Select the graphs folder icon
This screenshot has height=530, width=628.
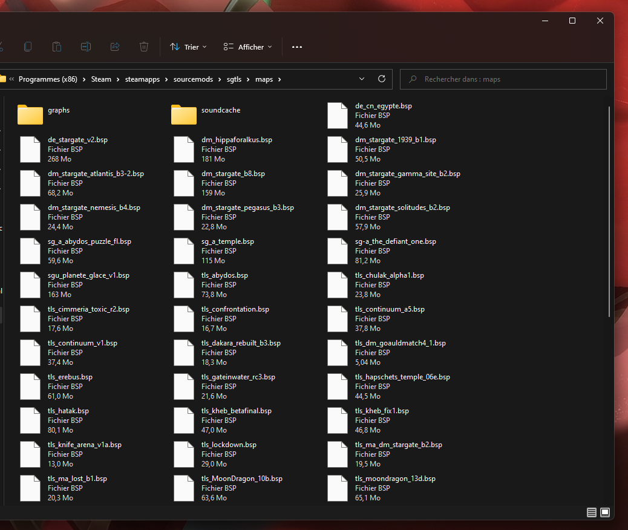coord(30,114)
